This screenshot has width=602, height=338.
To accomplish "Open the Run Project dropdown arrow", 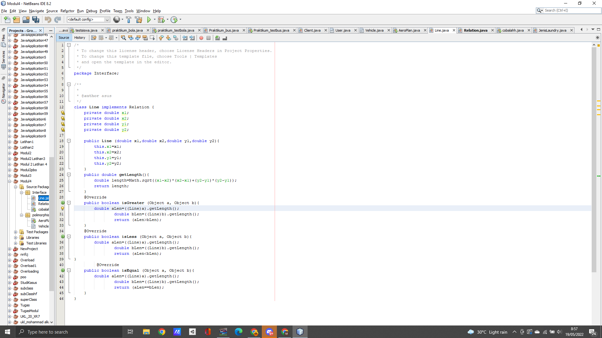I will pyautogui.click(x=155, y=20).
